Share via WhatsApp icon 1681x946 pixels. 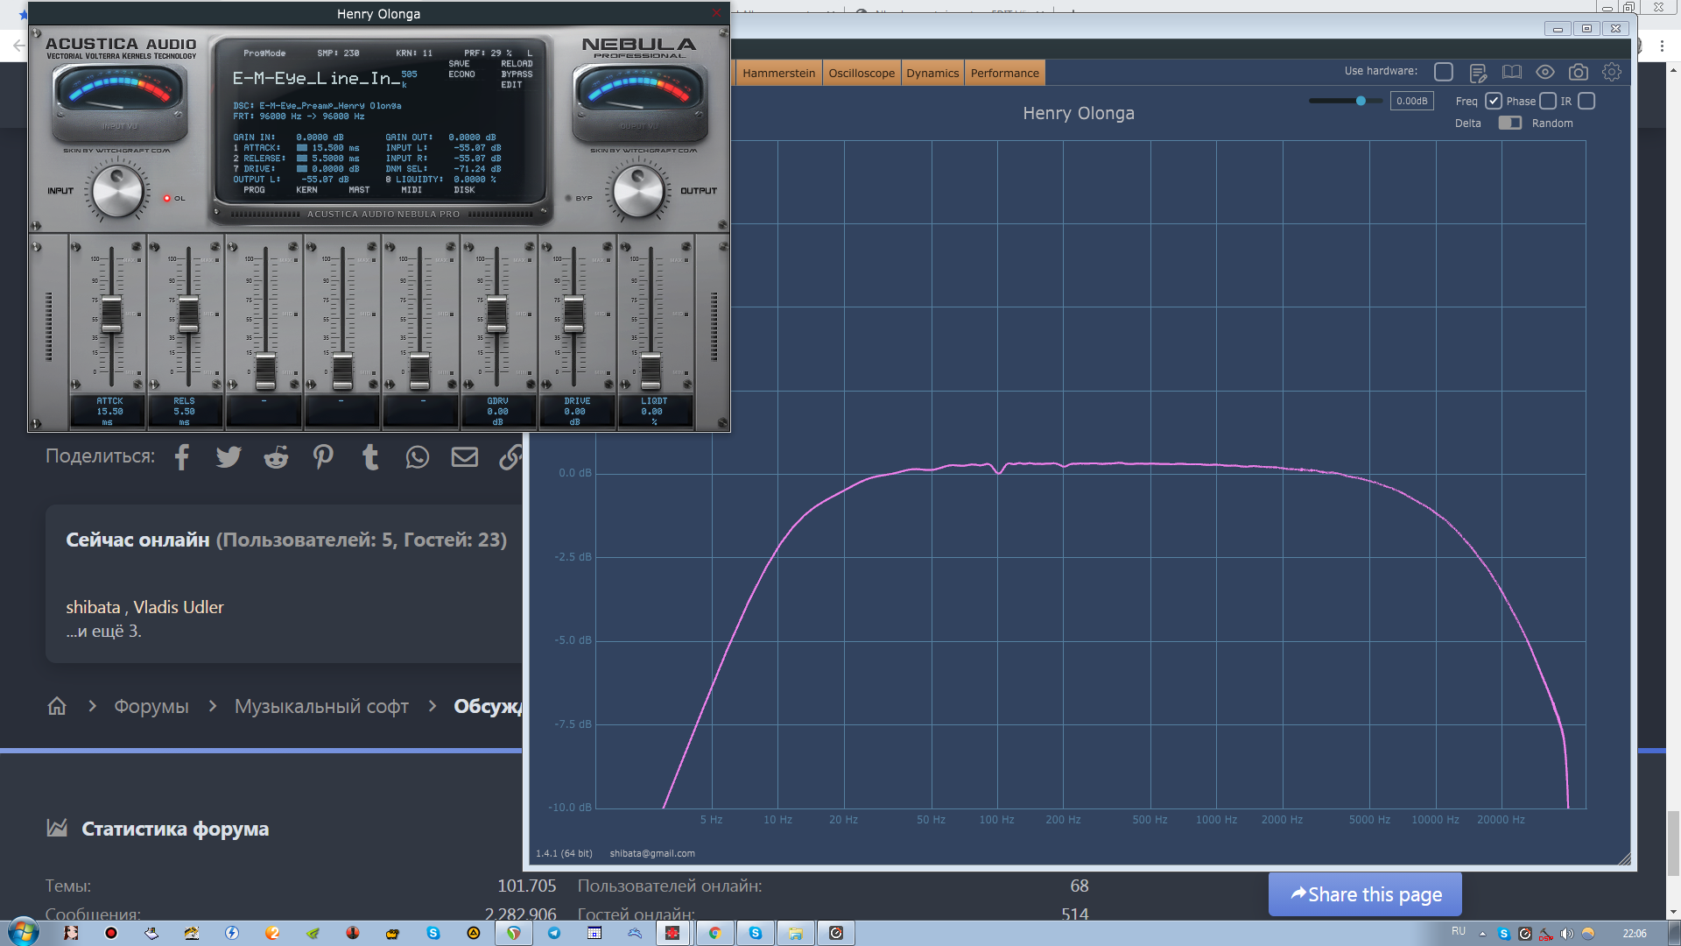pos(418,457)
